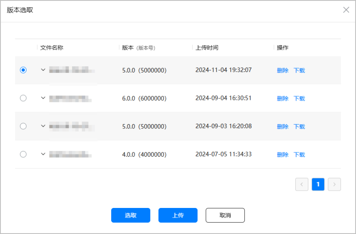Select page 1 in pagination

click(318, 185)
